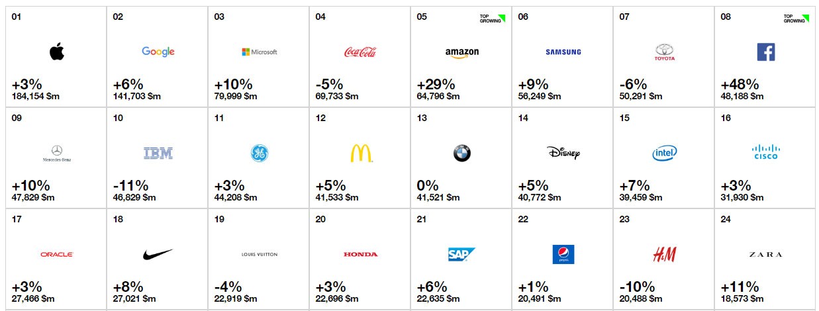Click the Microsoft logo

pyautogui.click(x=260, y=52)
